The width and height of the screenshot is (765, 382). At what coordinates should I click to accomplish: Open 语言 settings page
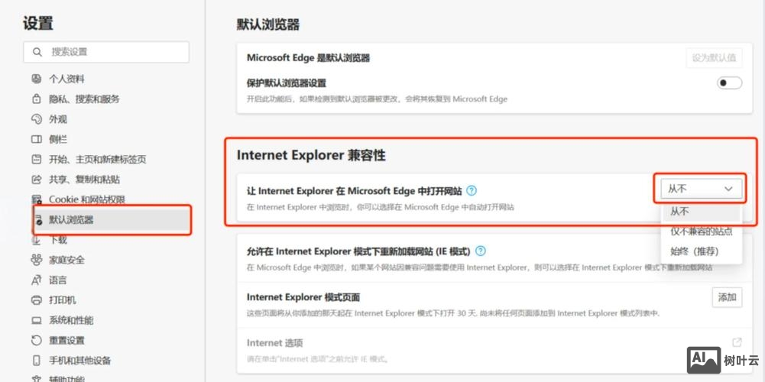click(x=57, y=280)
